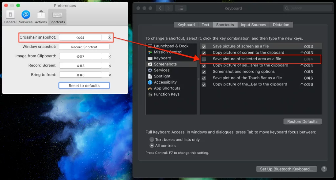The width and height of the screenshot is (336, 180).
Task: Clear the Crosshair snapshot shortcut
Action: [110, 38]
